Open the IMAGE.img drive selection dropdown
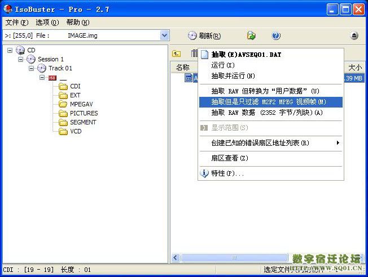 (x=164, y=35)
